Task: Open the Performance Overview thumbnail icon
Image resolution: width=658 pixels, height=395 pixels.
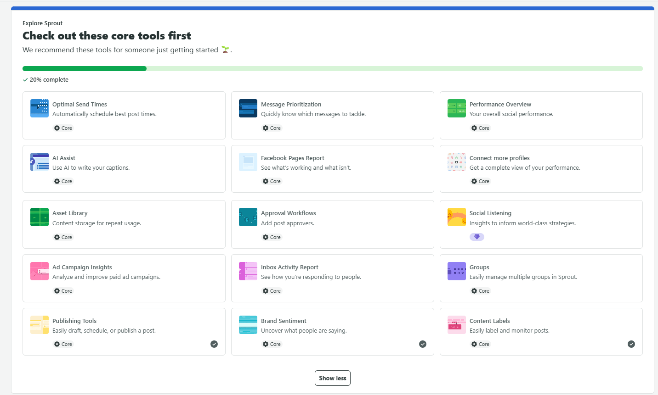Action: click(x=457, y=108)
